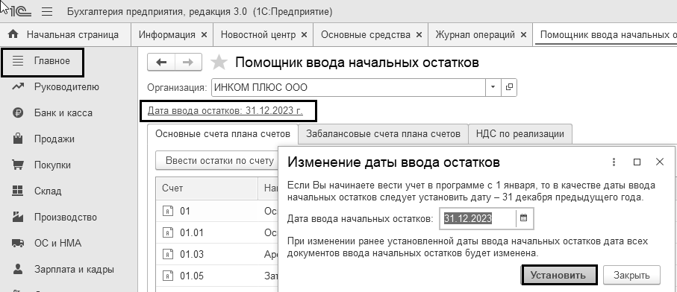
Task: Open the dialog's three-dot more menu
Action: coord(614,162)
